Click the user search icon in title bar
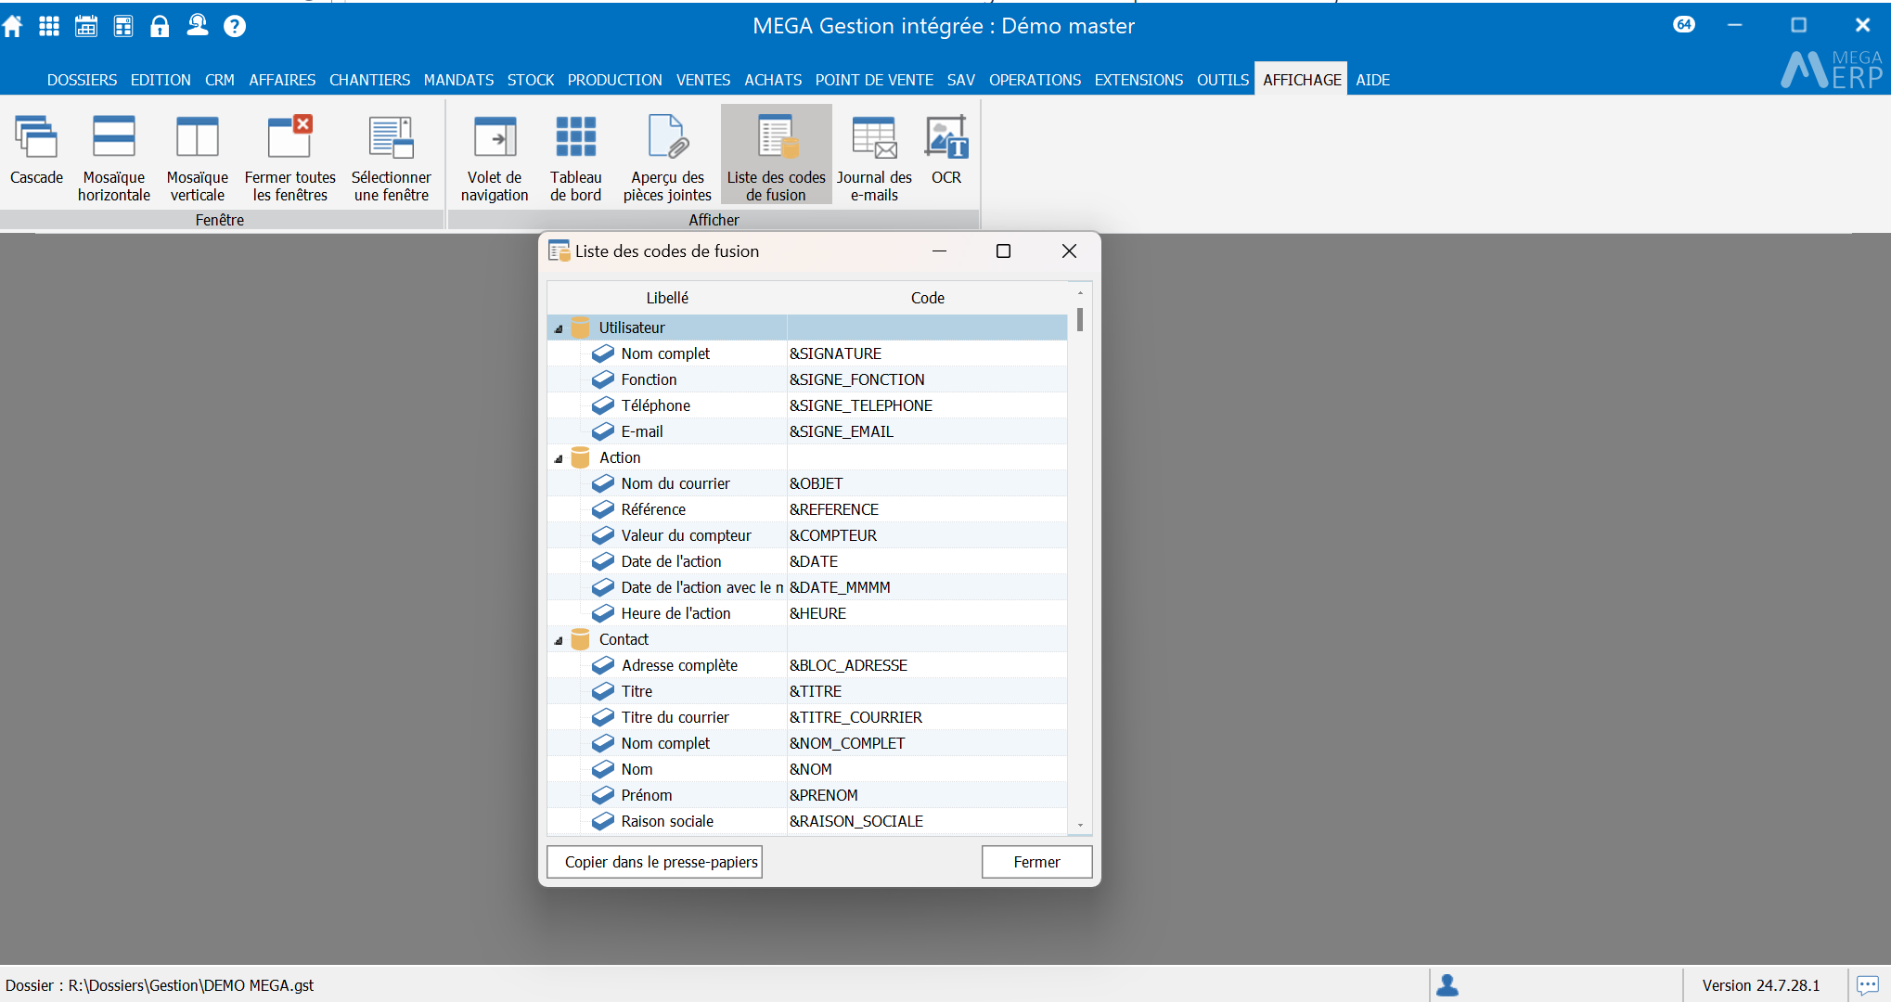 point(198,26)
